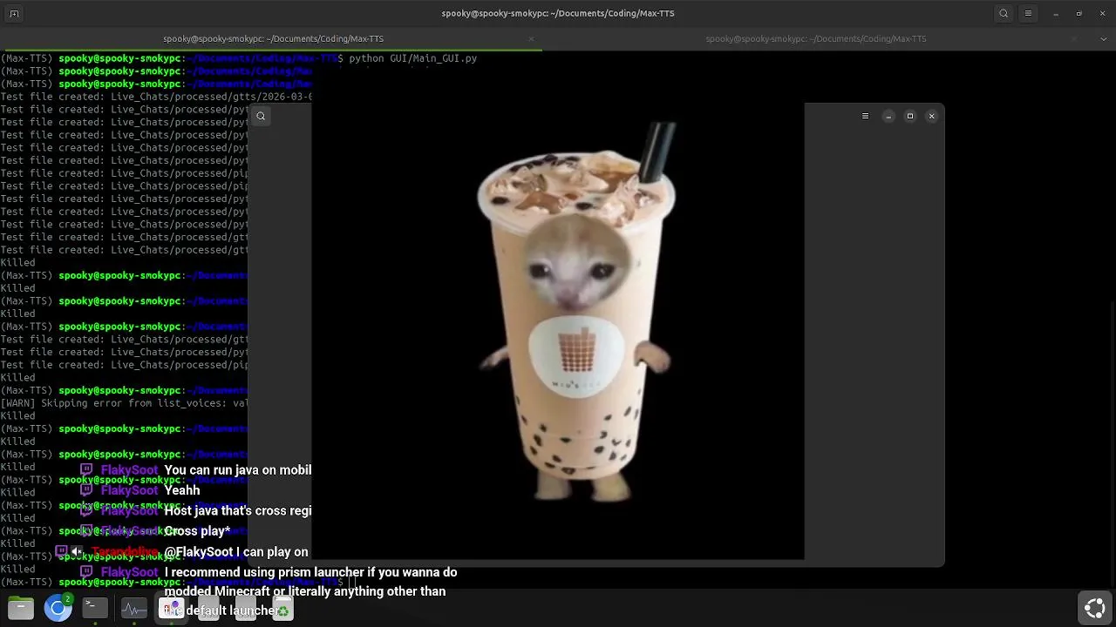Open System Monitor from the dock
The height and width of the screenshot is (627, 1116).
(x=133, y=608)
